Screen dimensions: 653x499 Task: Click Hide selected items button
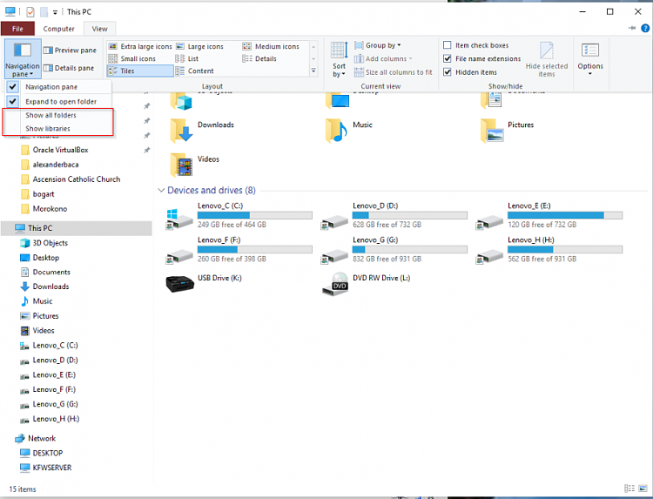coord(547,59)
